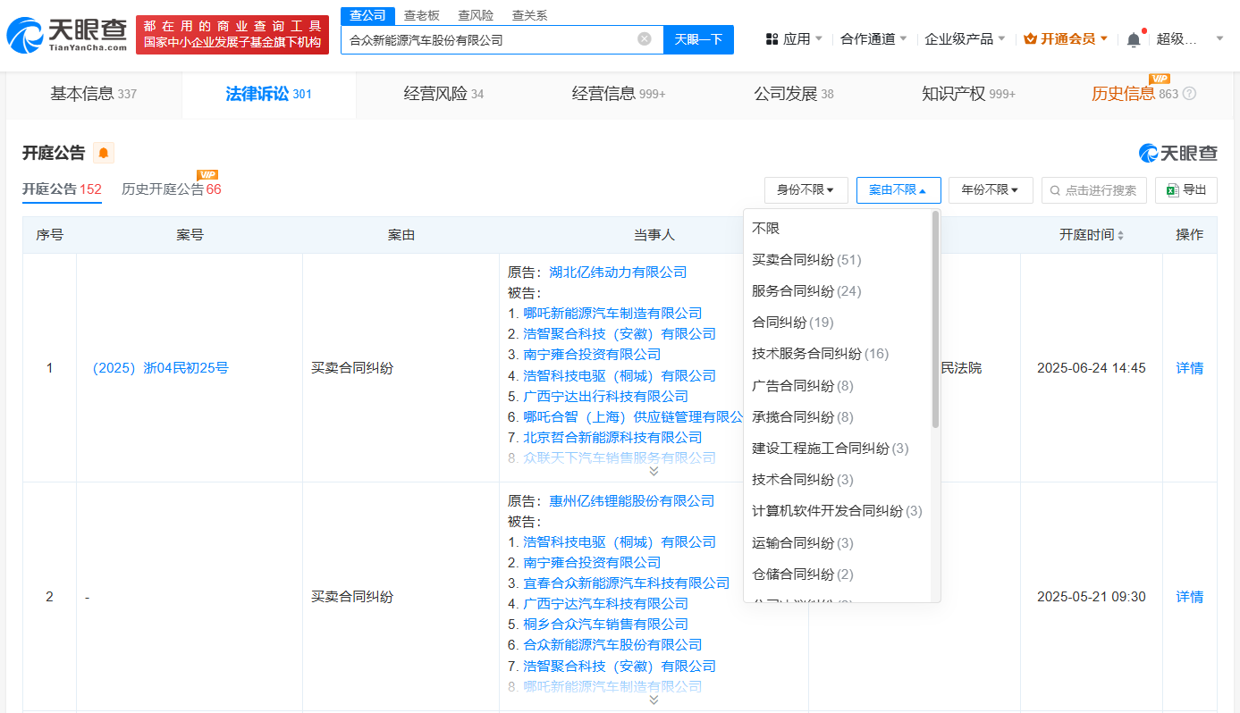The image size is (1240, 713).
Task: Switch to 历史开庭公告 66 sub-tab
Action: 172,189
